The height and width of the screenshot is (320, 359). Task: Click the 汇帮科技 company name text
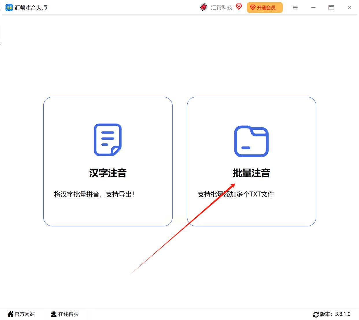click(x=222, y=8)
